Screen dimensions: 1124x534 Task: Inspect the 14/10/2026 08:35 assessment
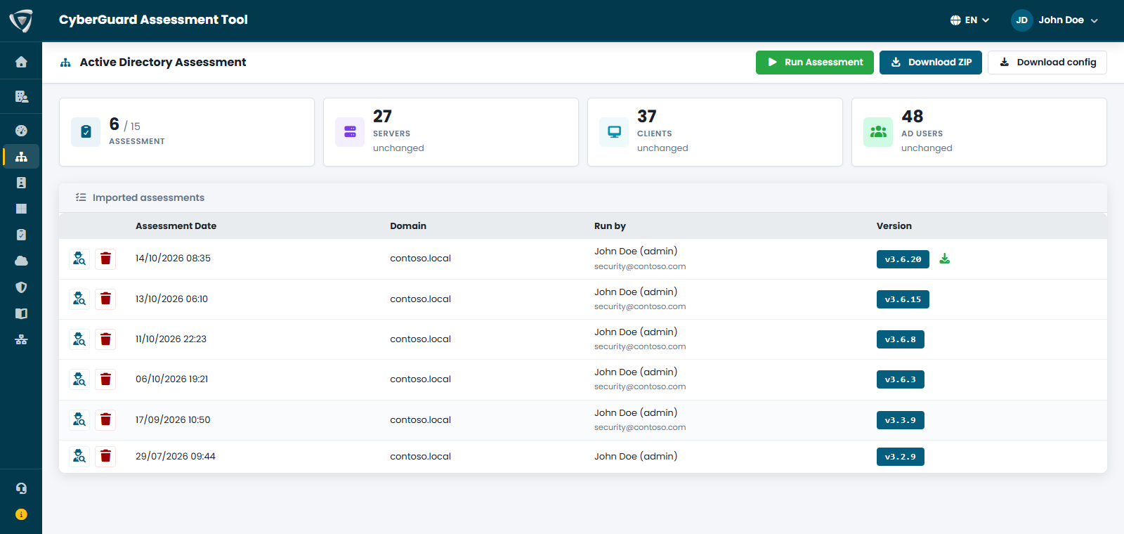point(79,259)
